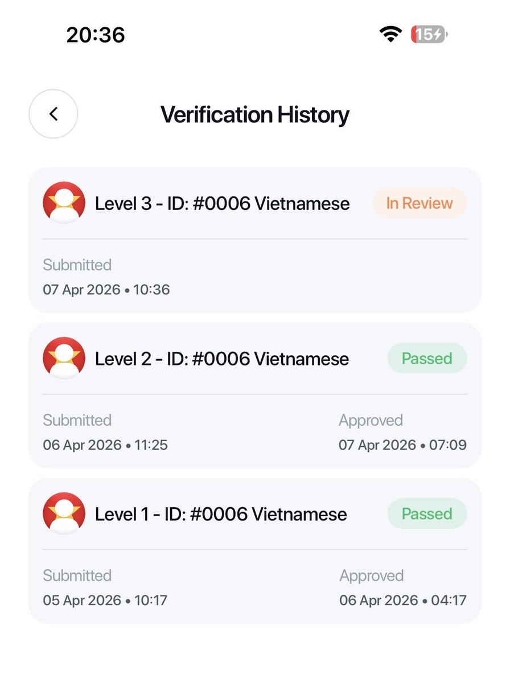Tap Level 1 submitted date 05 Apr 2026
This screenshot has height=683, width=510.
[82, 600]
